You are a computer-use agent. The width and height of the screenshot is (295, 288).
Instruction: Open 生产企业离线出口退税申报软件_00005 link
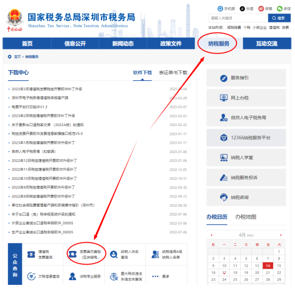tap(42, 232)
